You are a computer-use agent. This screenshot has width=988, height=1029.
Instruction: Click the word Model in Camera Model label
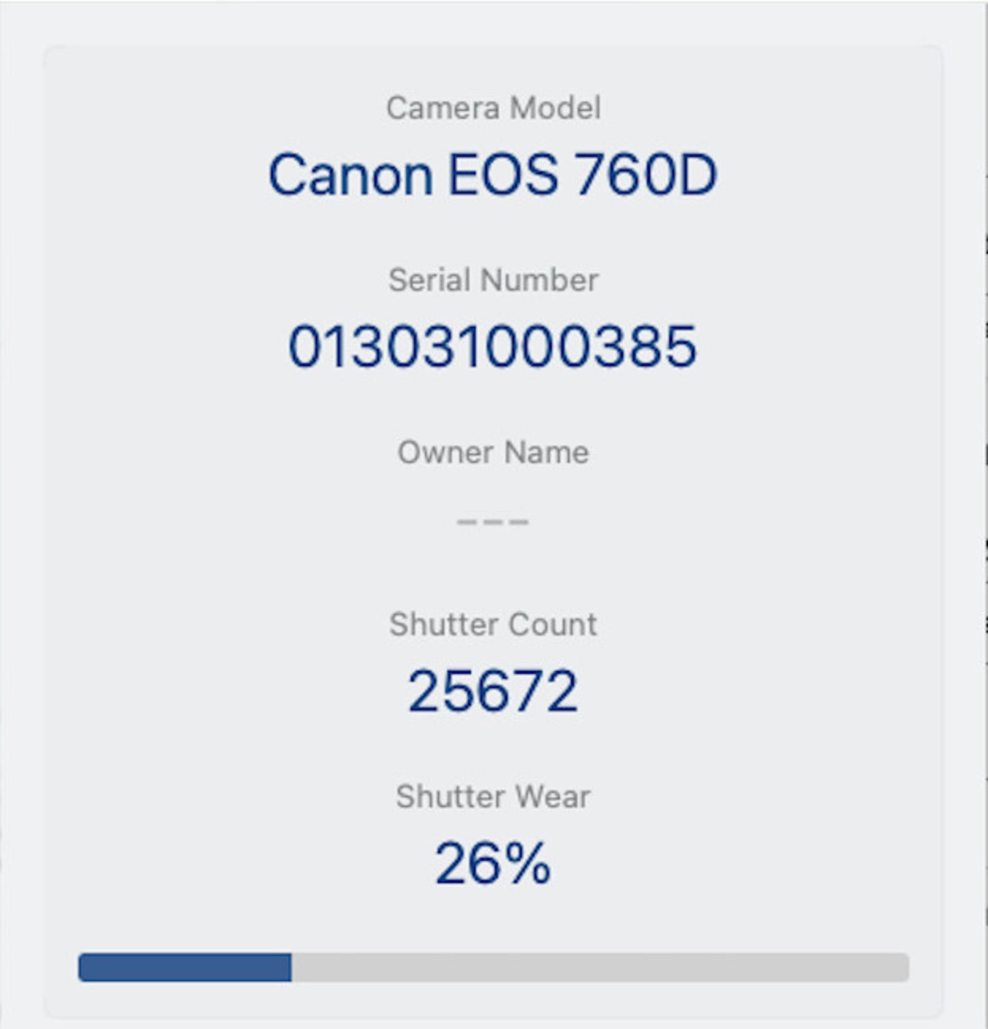click(x=555, y=108)
